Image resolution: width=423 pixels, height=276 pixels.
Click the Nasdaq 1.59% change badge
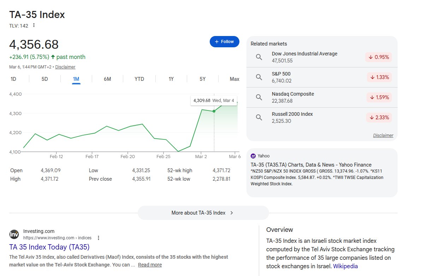pos(379,97)
